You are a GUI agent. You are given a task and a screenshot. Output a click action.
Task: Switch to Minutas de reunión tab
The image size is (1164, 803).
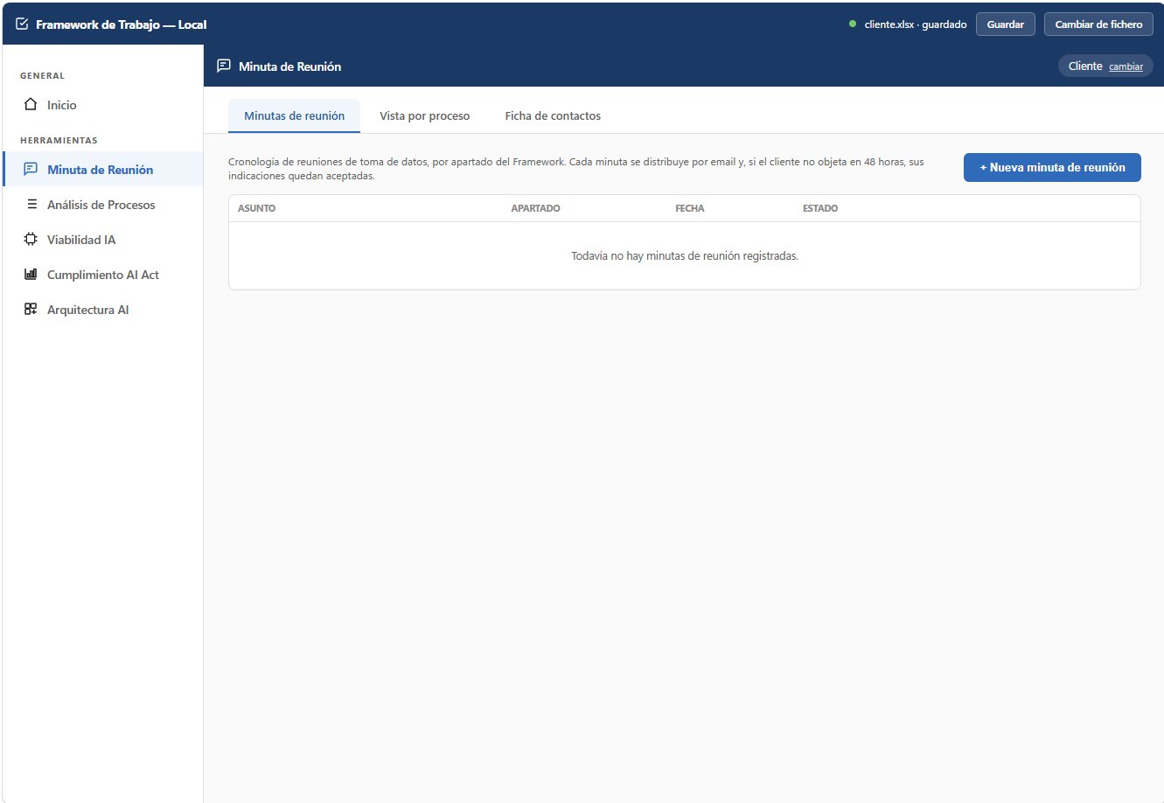pos(294,115)
